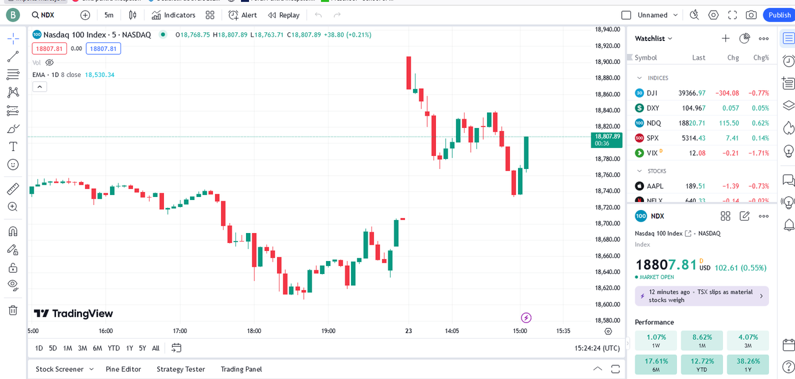Click the trash icon to remove drawings

point(13,309)
